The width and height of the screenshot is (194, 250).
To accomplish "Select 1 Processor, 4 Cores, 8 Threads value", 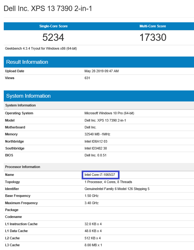I will (x=108, y=182).
